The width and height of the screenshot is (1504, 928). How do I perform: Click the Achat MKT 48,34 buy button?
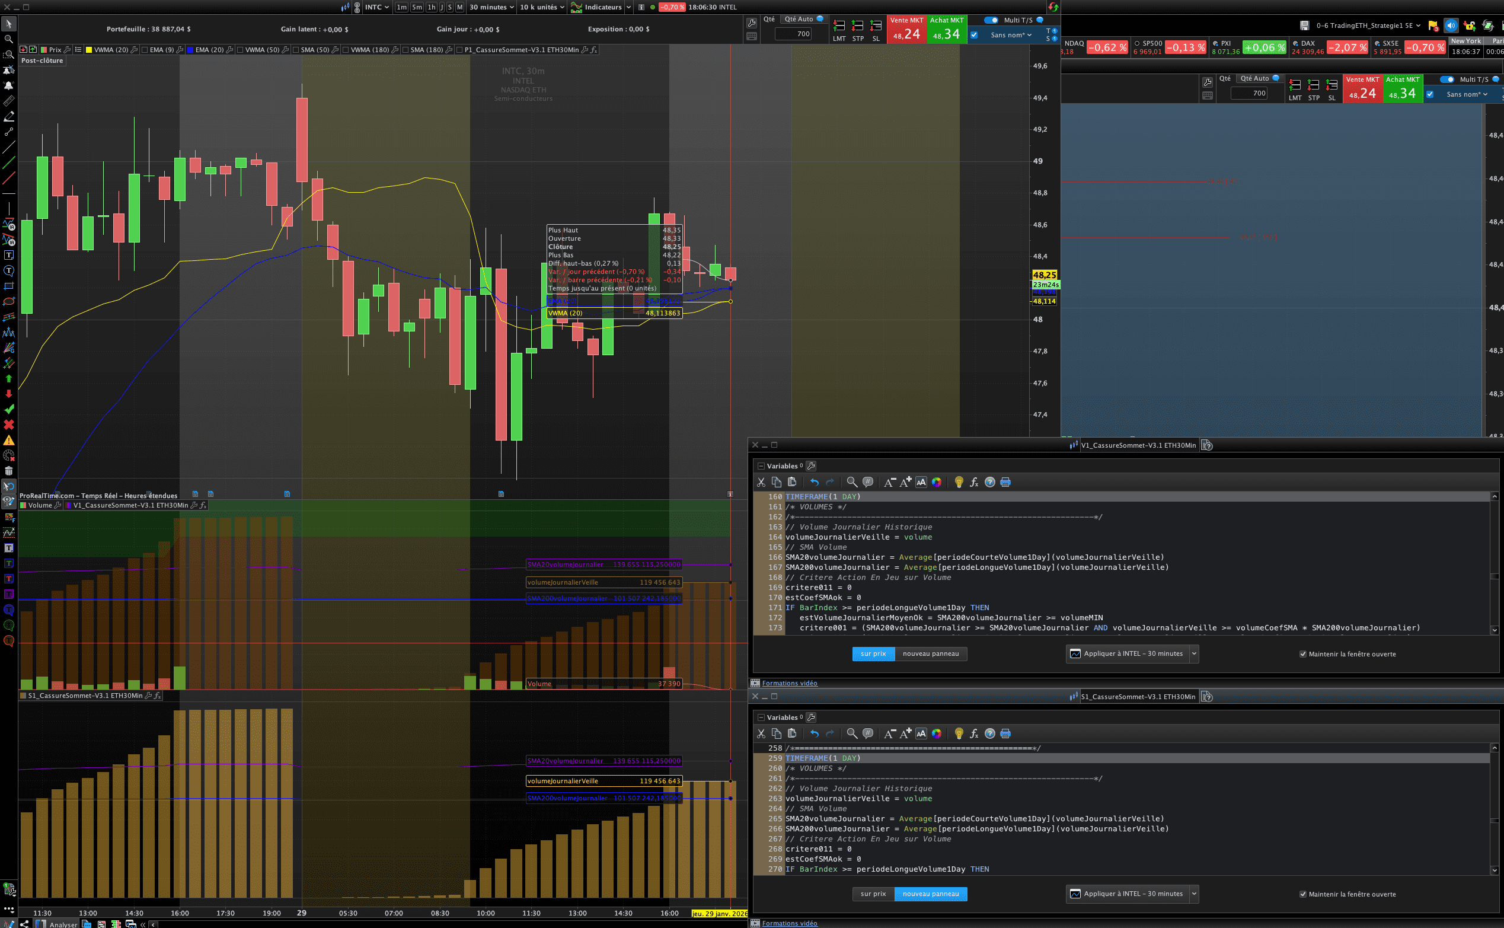tap(947, 30)
